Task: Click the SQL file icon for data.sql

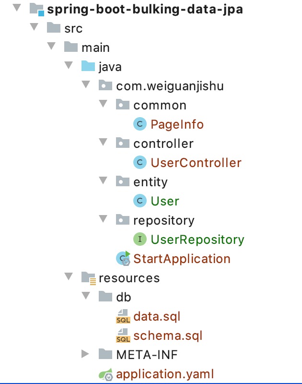Action: (123, 316)
